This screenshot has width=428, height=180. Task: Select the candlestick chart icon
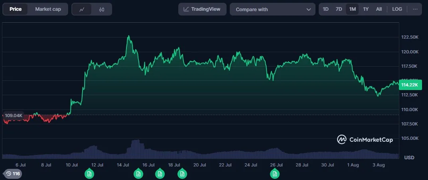pyautogui.click(x=102, y=10)
